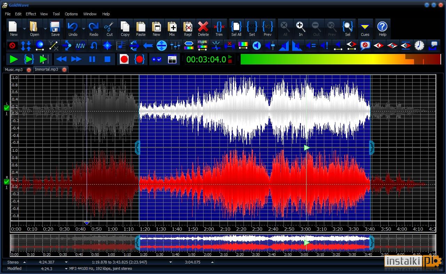The width and height of the screenshot is (446, 274).
Task: Click the Sel zoom-to-selection icon
Action: pos(348,29)
